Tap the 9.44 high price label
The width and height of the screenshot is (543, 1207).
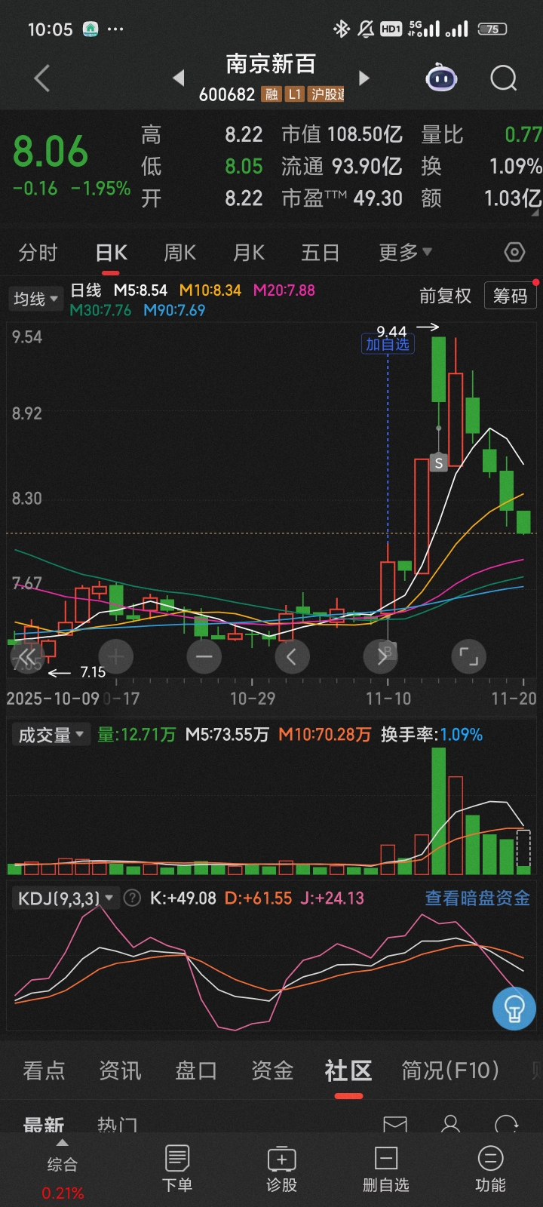pos(391,331)
